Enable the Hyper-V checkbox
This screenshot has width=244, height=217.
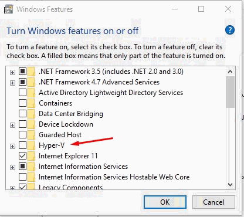[x=22, y=145]
